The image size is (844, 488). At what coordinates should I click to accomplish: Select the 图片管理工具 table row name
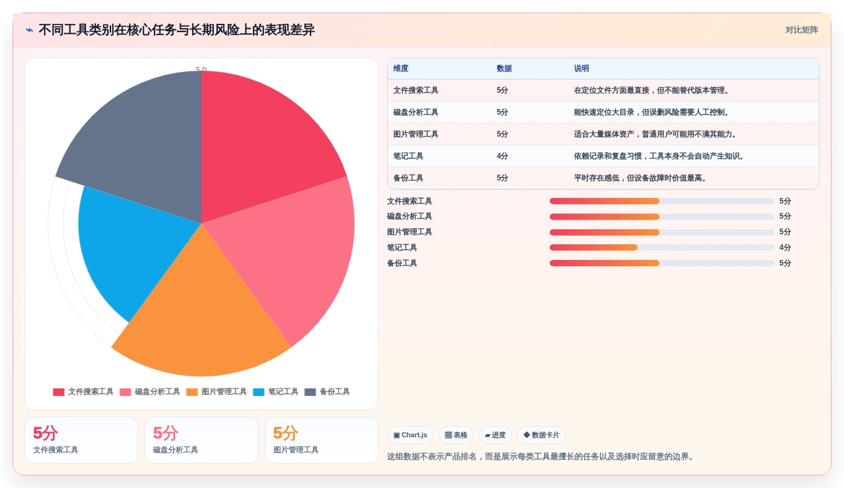pyautogui.click(x=415, y=134)
